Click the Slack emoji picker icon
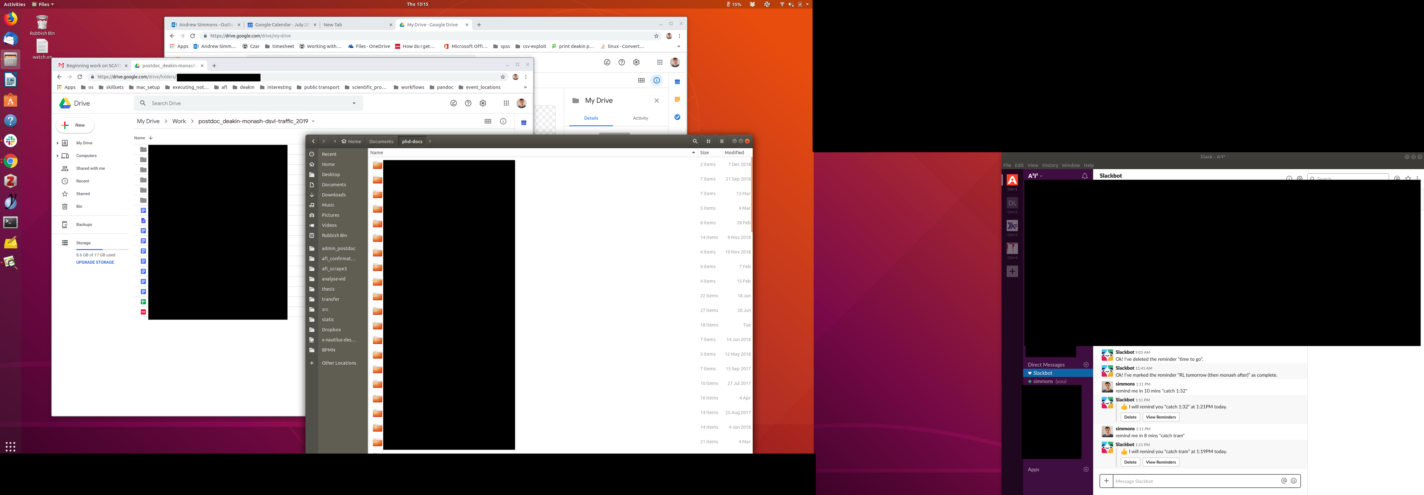 click(1294, 481)
